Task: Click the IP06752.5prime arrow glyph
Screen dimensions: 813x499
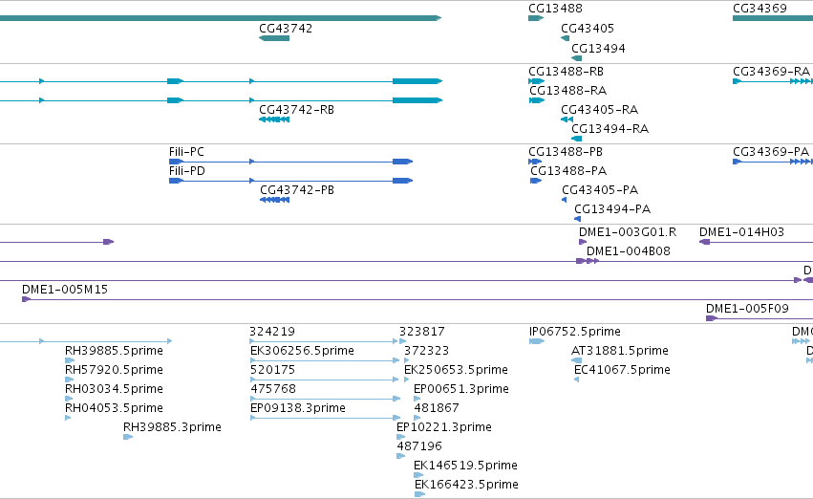Action: click(x=537, y=341)
